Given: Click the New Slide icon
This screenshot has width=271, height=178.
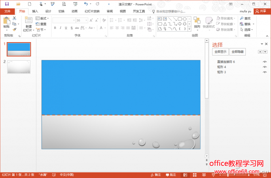Looking at the screenshot, I should 28,21.
